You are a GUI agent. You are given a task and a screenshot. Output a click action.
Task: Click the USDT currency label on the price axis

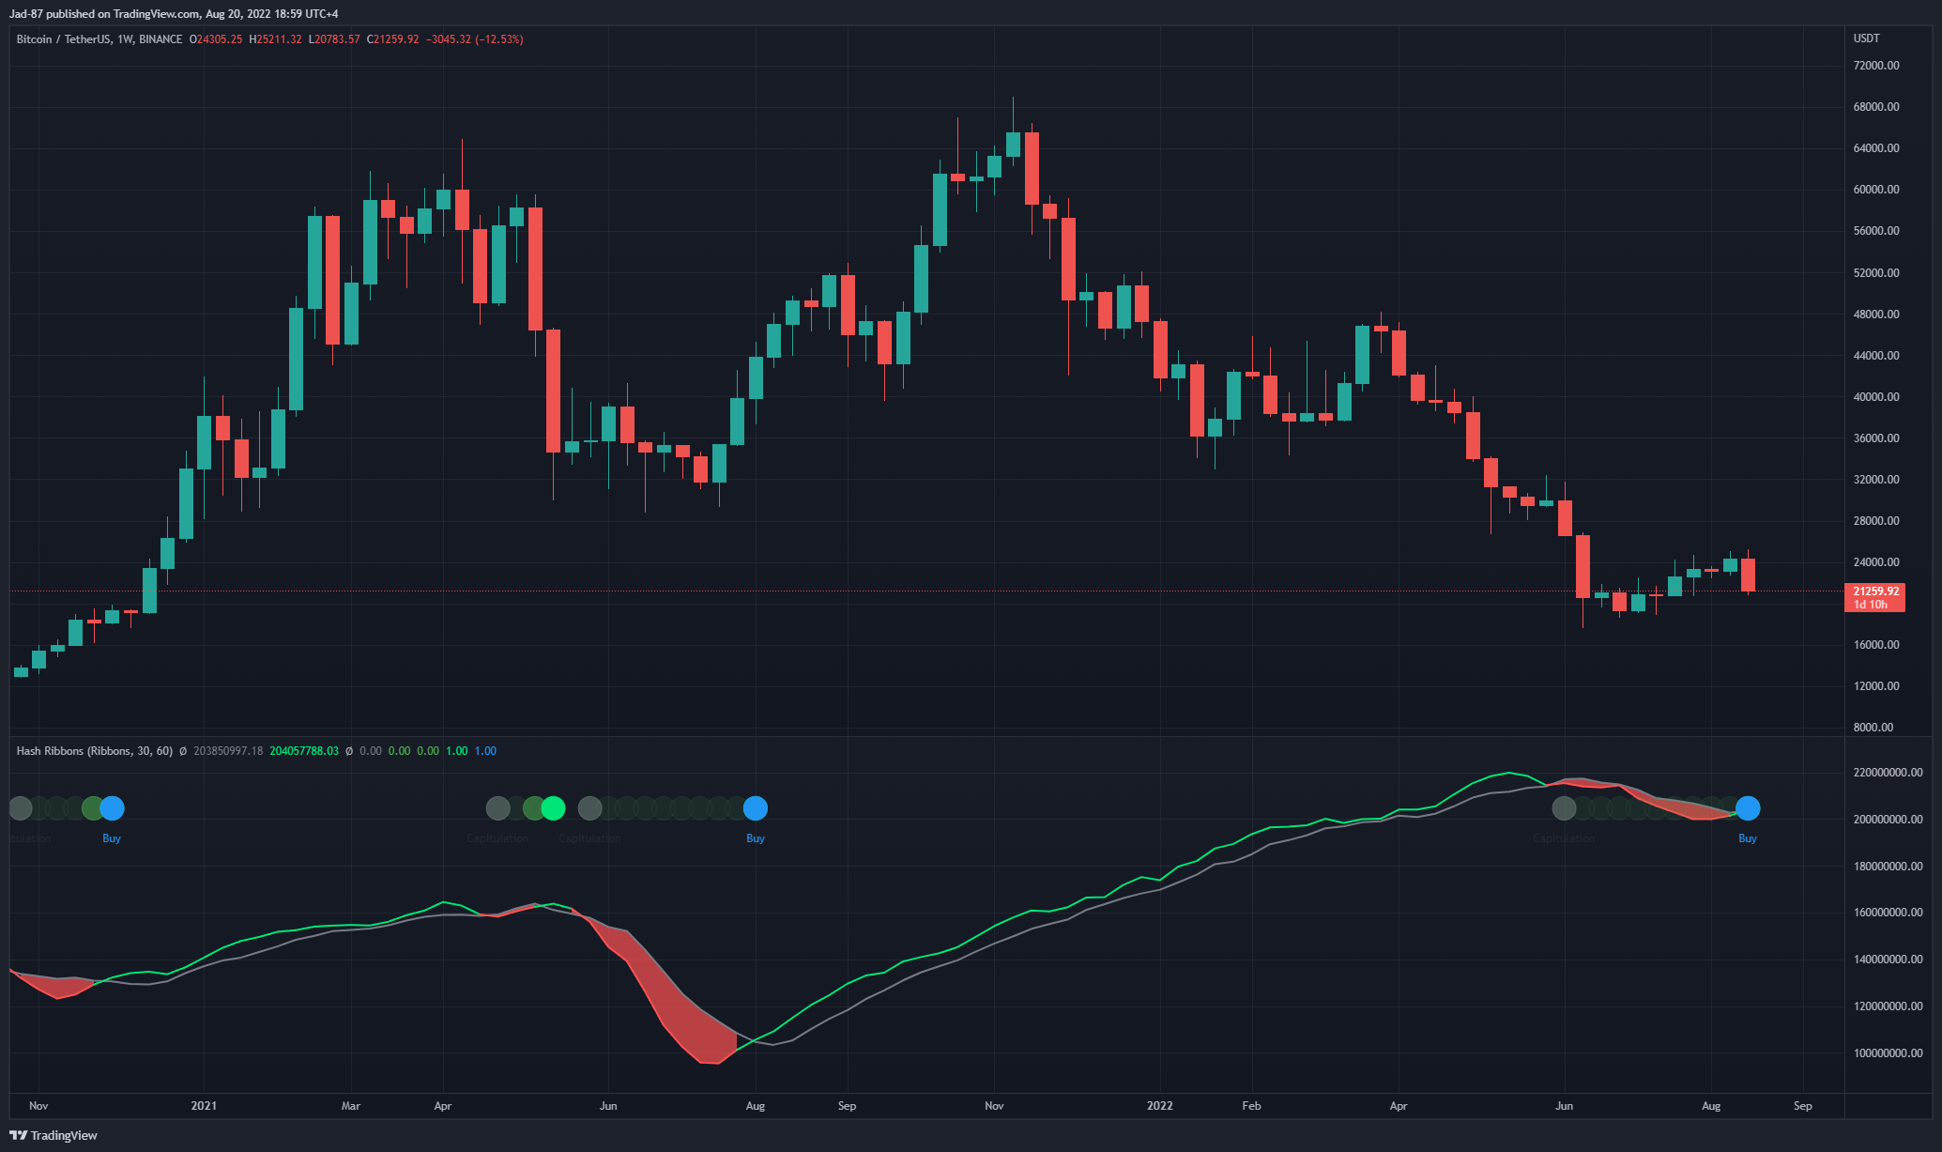tap(1866, 38)
